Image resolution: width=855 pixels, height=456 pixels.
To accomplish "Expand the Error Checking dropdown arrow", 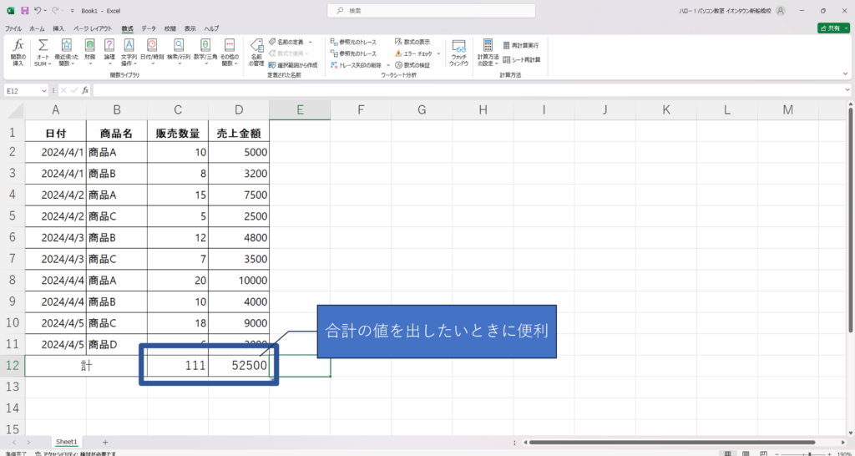I will [438, 53].
